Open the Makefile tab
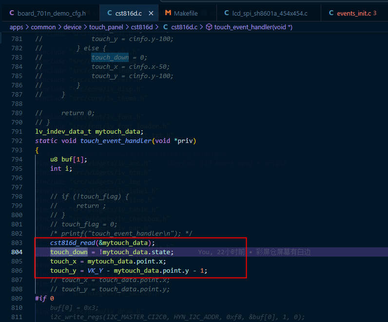 (x=186, y=13)
